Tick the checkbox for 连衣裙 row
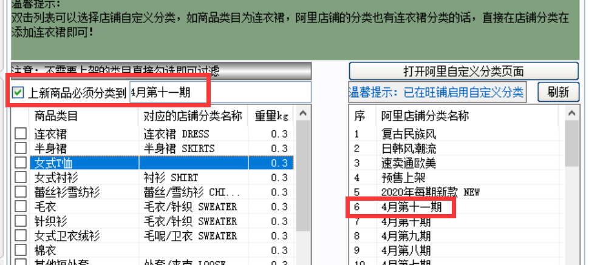The height and width of the screenshot is (265, 603). 21,134
